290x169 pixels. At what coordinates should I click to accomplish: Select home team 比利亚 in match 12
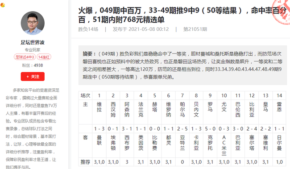(252, 110)
